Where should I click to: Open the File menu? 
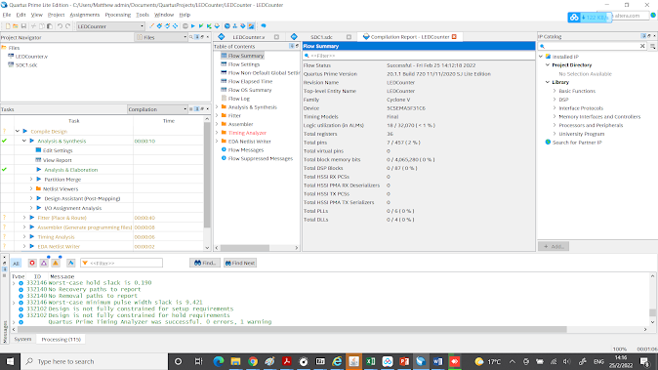7,15
